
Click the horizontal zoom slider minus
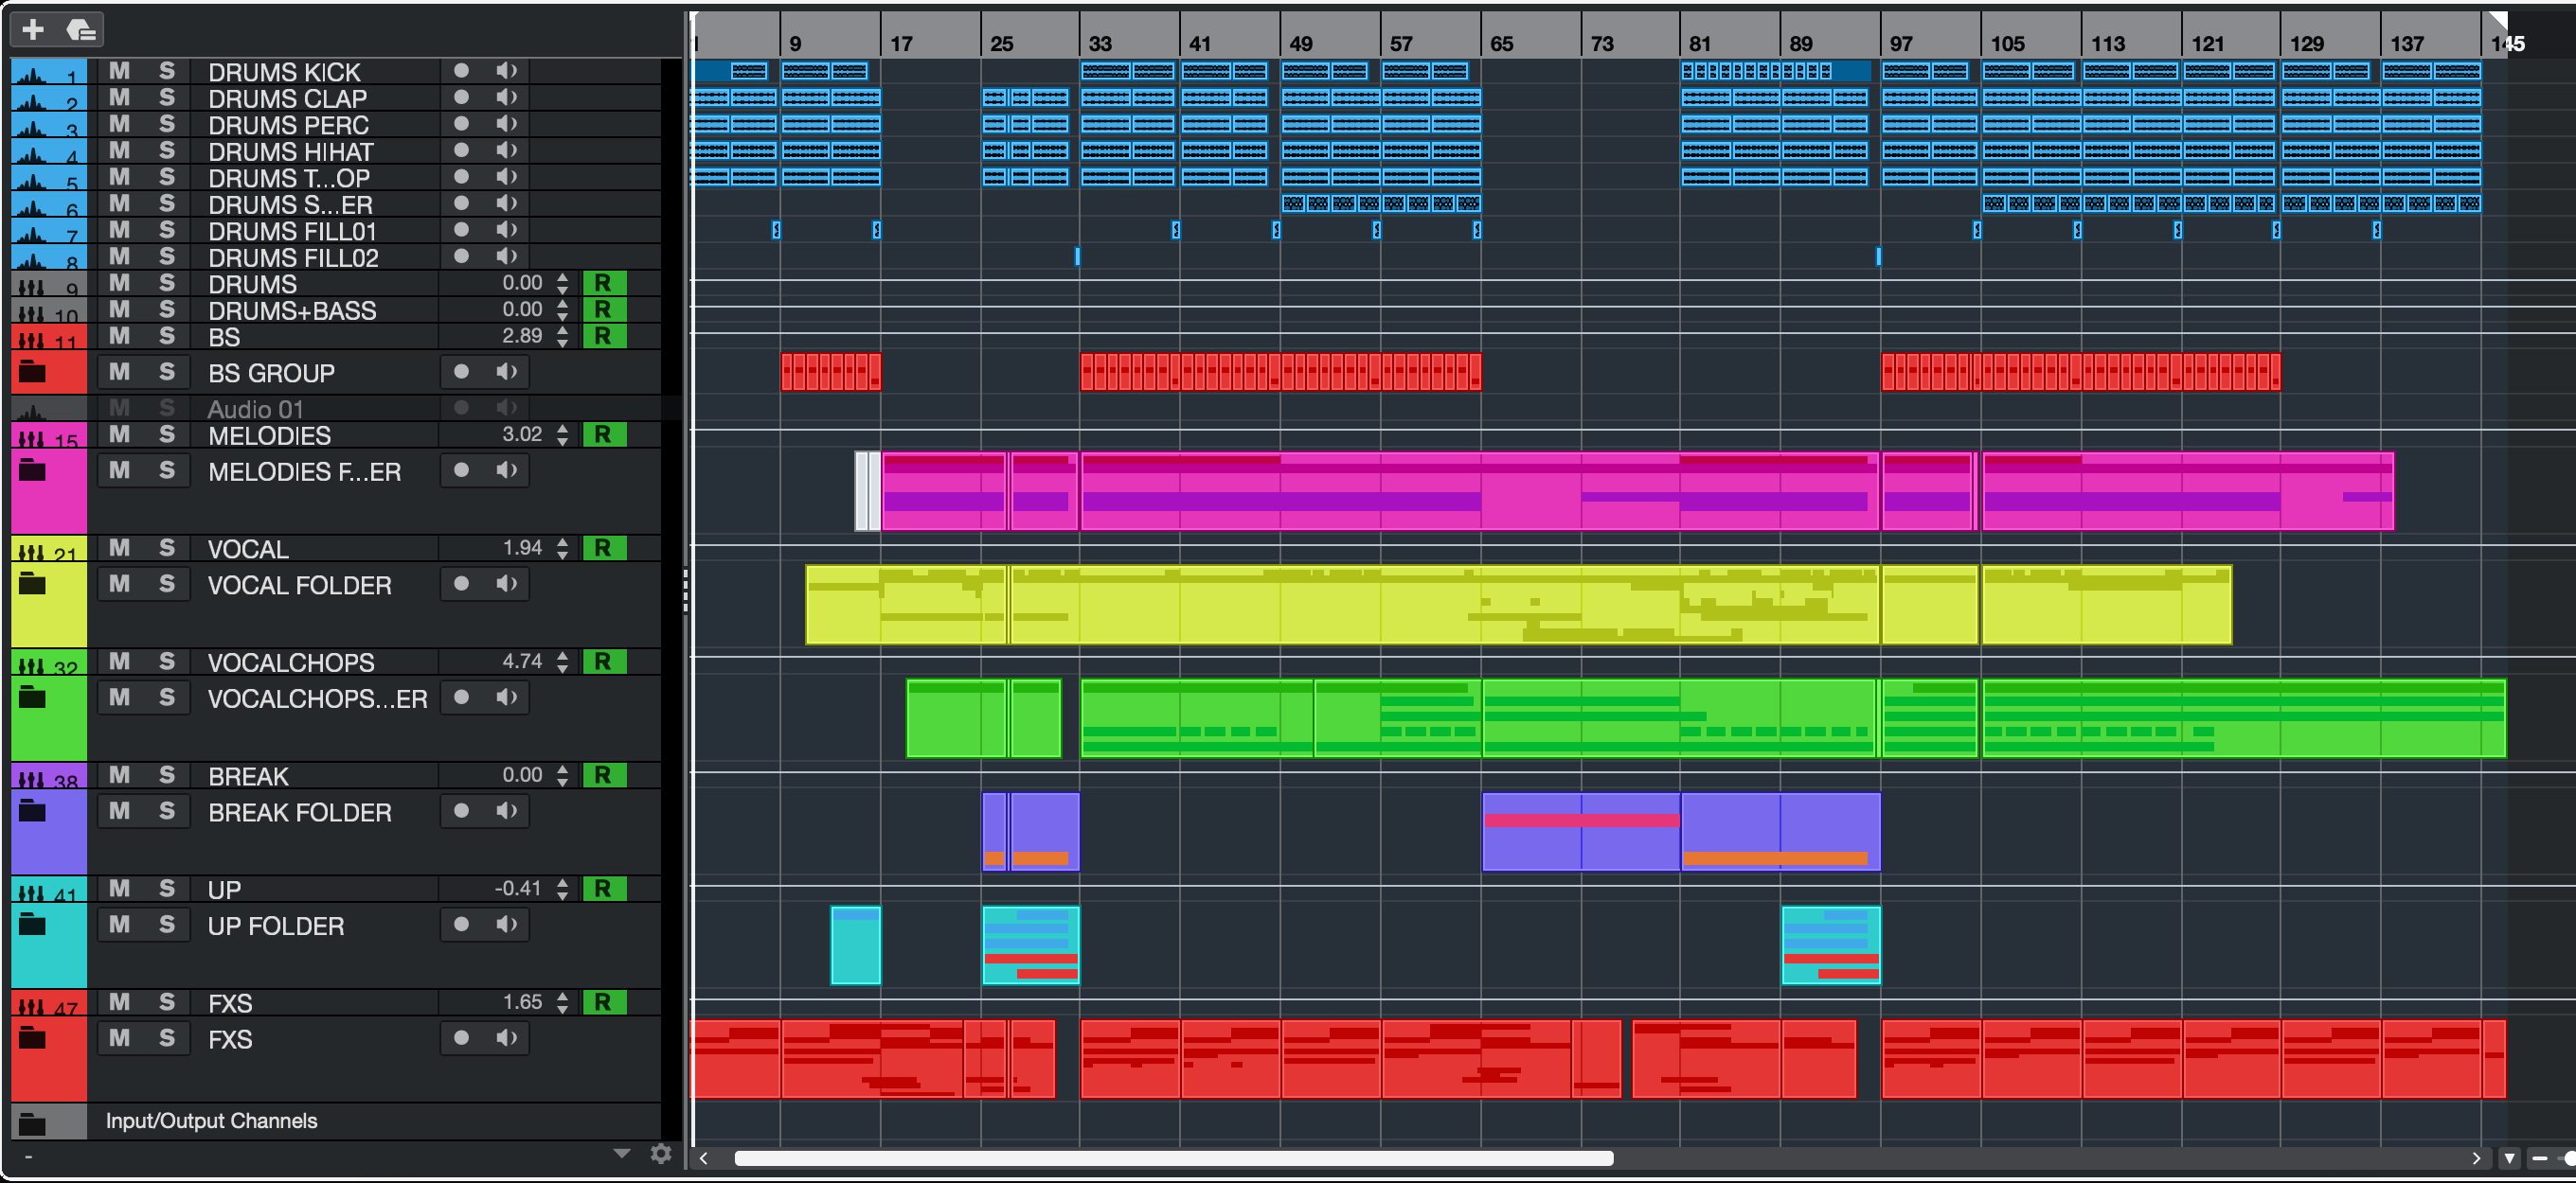pos(2540,1158)
